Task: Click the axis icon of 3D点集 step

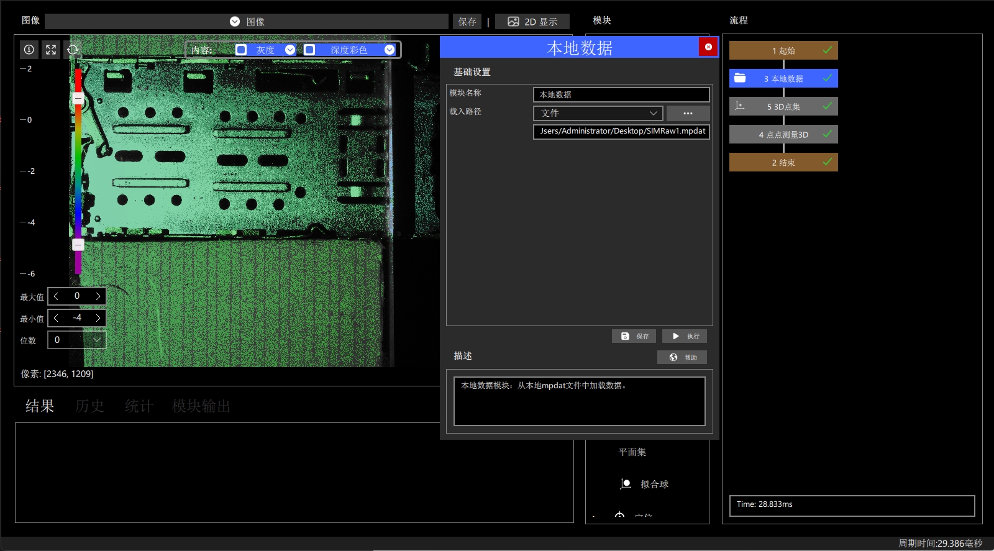Action: [x=739, y=106]
